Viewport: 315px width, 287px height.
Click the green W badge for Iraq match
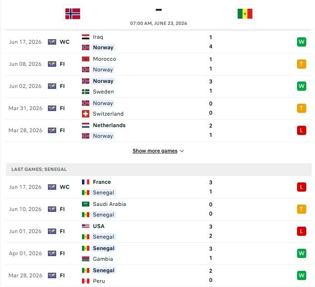(301, 42)
